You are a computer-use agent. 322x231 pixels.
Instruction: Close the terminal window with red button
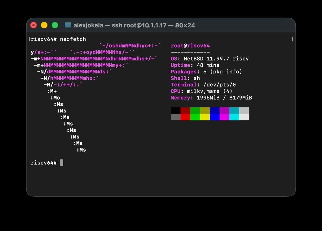click(33, 25)
